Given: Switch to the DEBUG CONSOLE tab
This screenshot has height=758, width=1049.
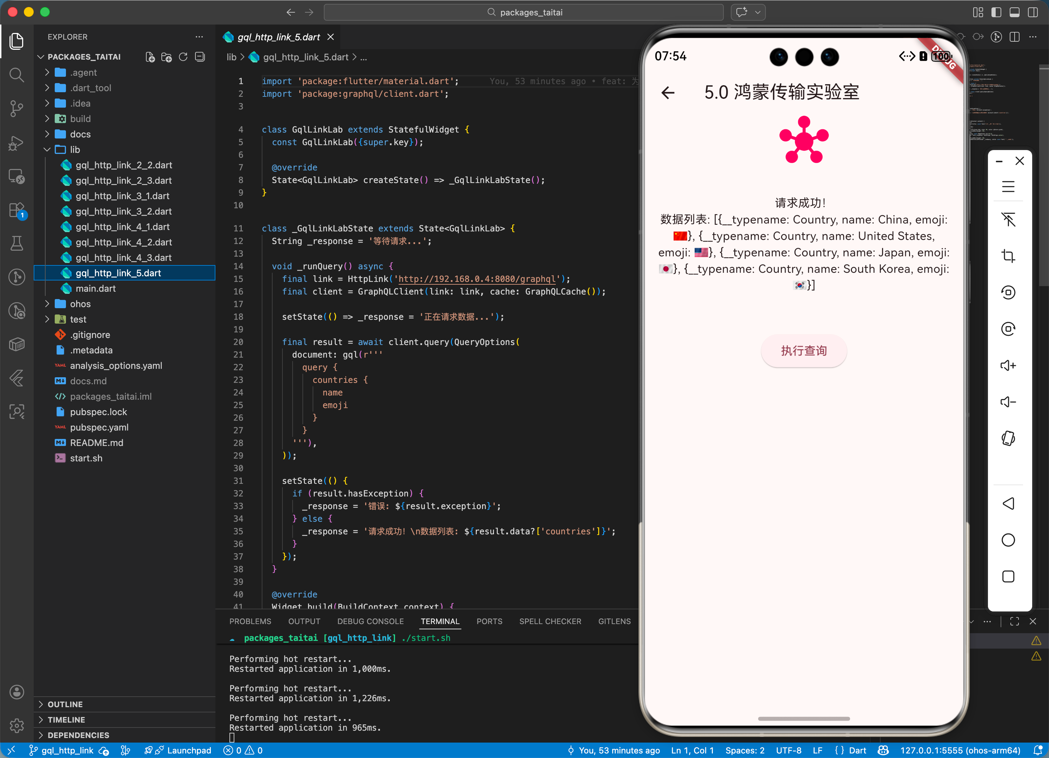Looking at the screenshot, I should click(x=370, y=621).
